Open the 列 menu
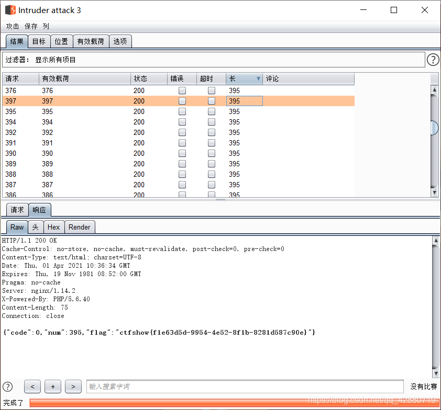This screenshot has width=441, height=410. [x=46, y=26]
